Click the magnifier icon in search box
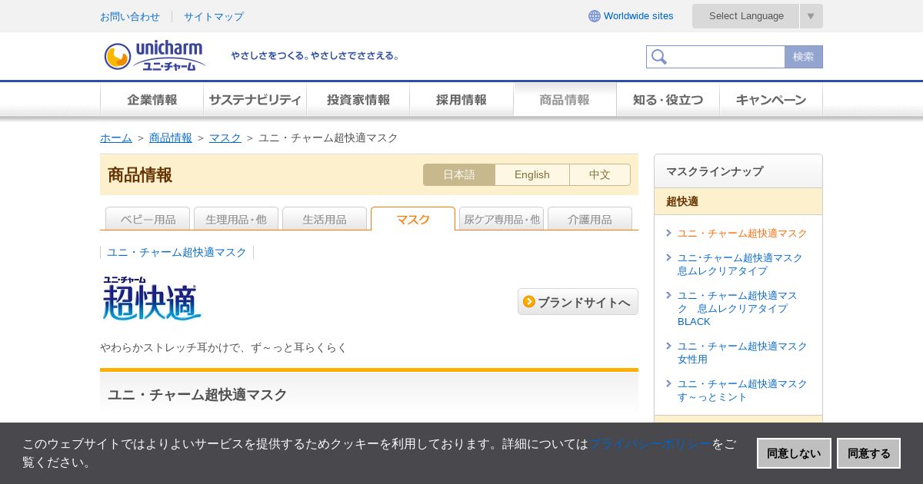Screen dimensions: 923x484 pyautogui.click(x=658, y=57)
